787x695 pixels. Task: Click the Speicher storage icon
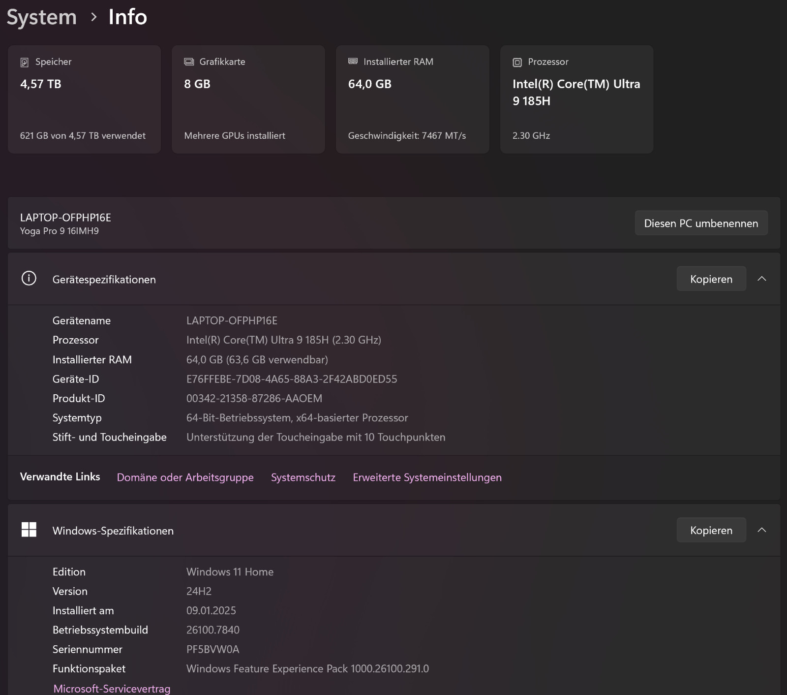pos(24,62)
